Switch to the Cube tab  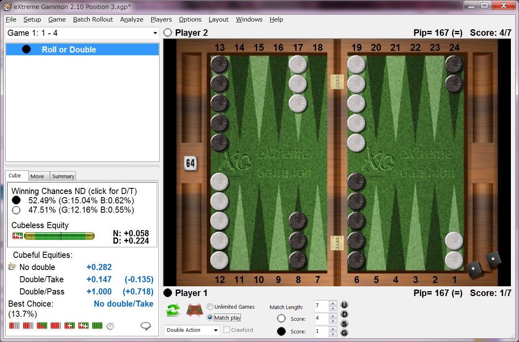(x=17, y=176)
